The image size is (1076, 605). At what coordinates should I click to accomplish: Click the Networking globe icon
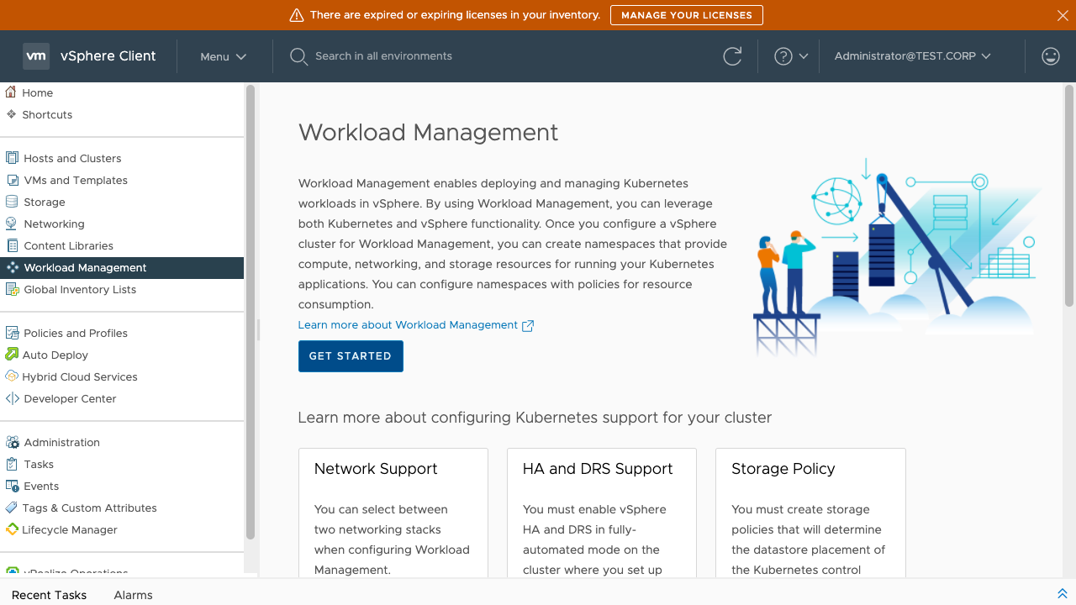(12, 224)
